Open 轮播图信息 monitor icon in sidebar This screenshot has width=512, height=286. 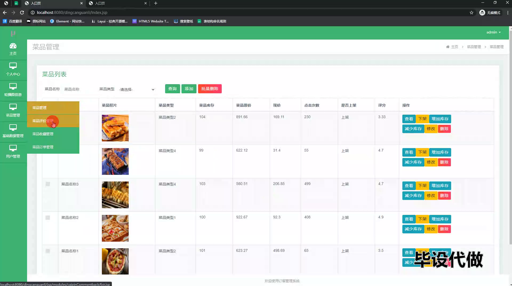(x=13, y=86)
